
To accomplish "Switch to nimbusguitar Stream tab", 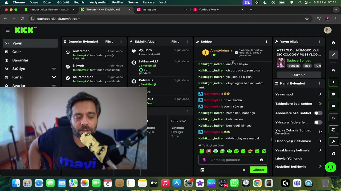I will point(49,10).
